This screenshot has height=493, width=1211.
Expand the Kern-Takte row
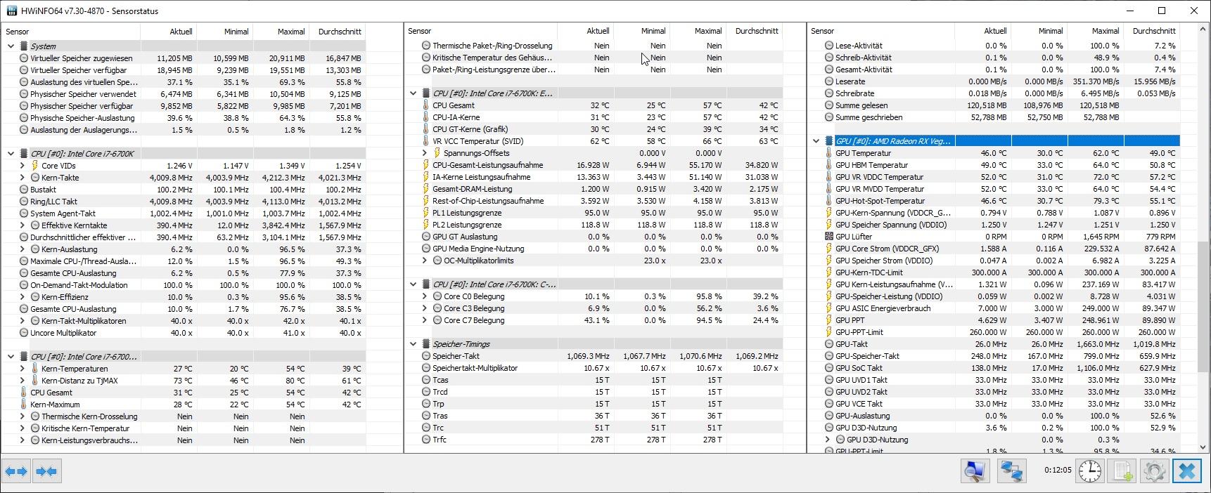tap(22, 178)
